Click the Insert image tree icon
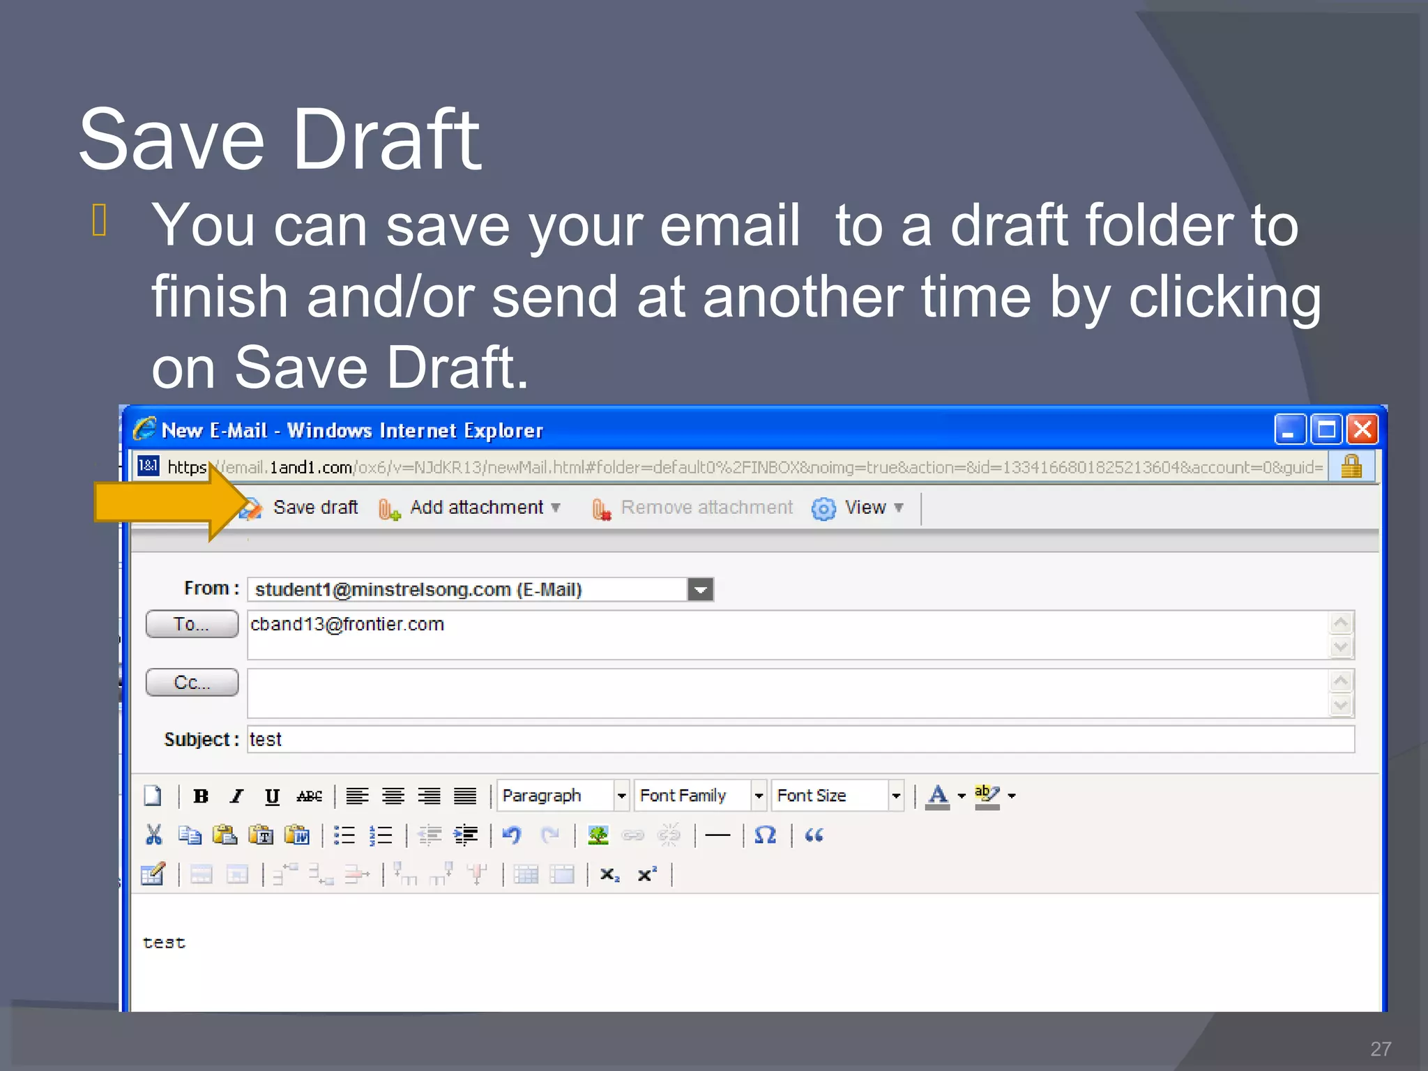Image resolution: width=1428 pixels, height=1071 pixels. tap(598, 835)
